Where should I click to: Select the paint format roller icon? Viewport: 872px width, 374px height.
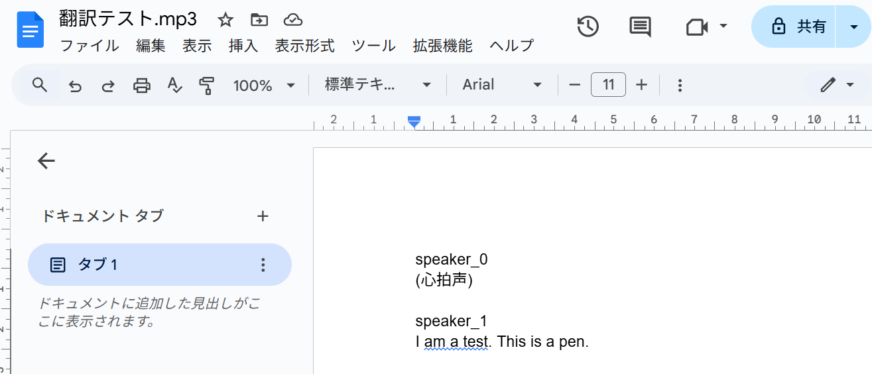pos(207,86)
